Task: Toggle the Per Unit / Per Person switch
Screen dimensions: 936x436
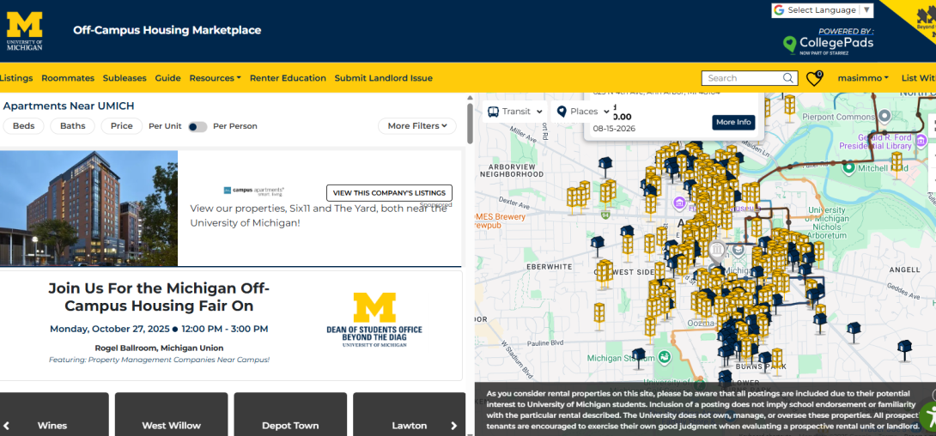Action: 198,126
